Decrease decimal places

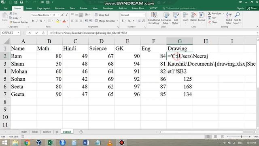[x=143, y=21]
